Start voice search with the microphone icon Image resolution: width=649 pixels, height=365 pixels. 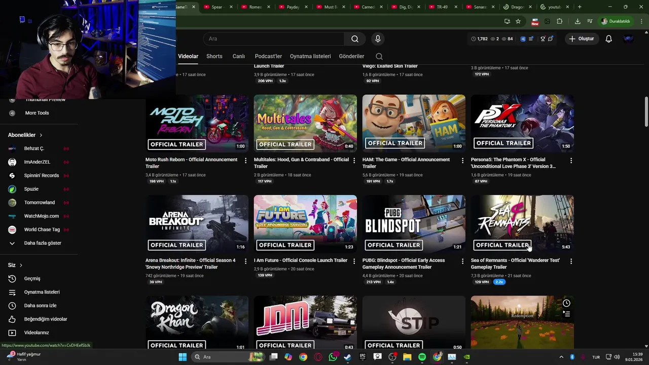(378, 39)
